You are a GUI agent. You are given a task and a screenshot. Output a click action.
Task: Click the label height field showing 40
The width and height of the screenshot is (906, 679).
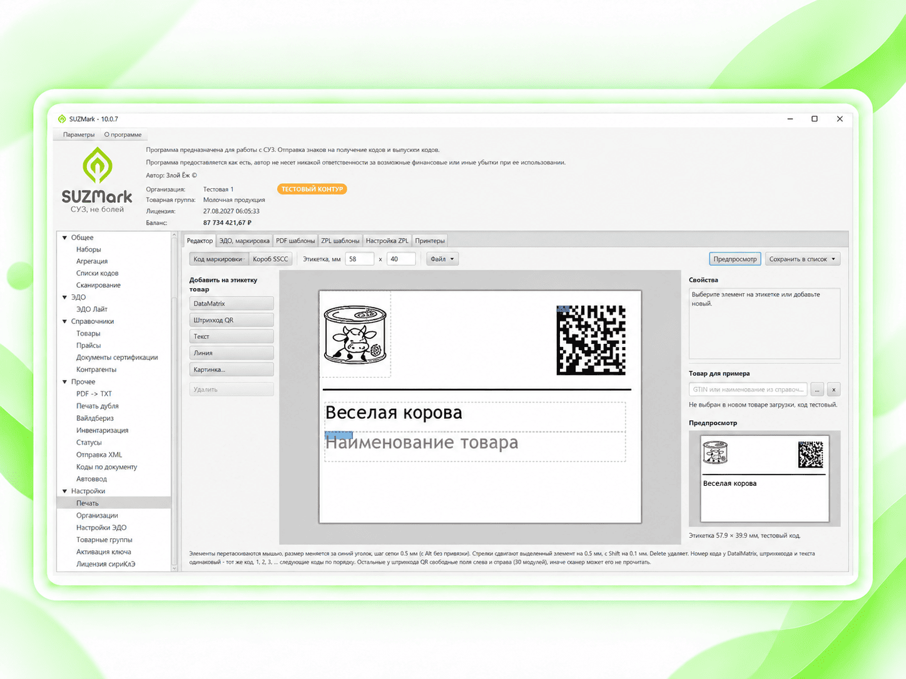401,259
